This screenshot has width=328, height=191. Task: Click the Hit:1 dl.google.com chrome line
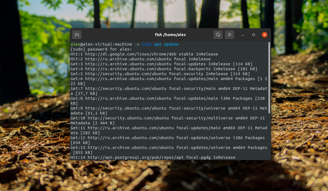[x=144, y=54]
